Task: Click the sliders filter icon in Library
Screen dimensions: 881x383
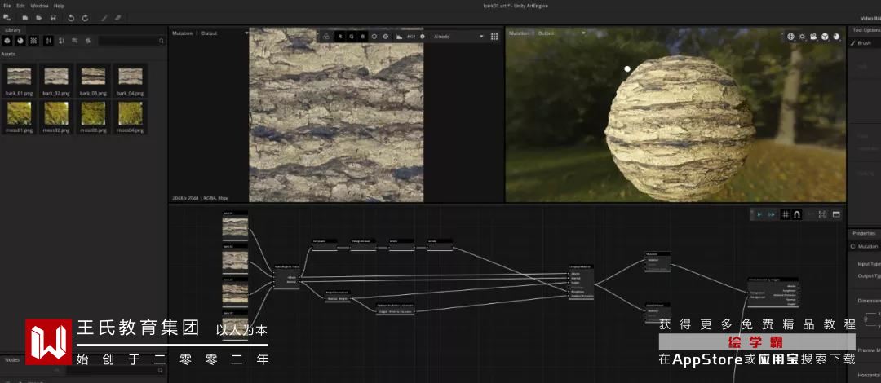Action: 48,41
